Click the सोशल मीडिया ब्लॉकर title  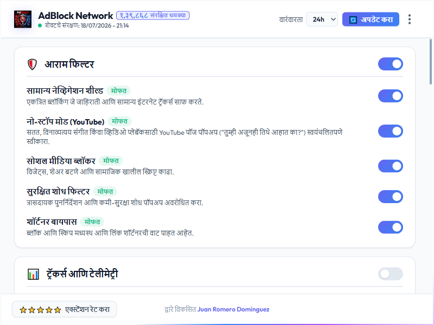click(61, 161)
